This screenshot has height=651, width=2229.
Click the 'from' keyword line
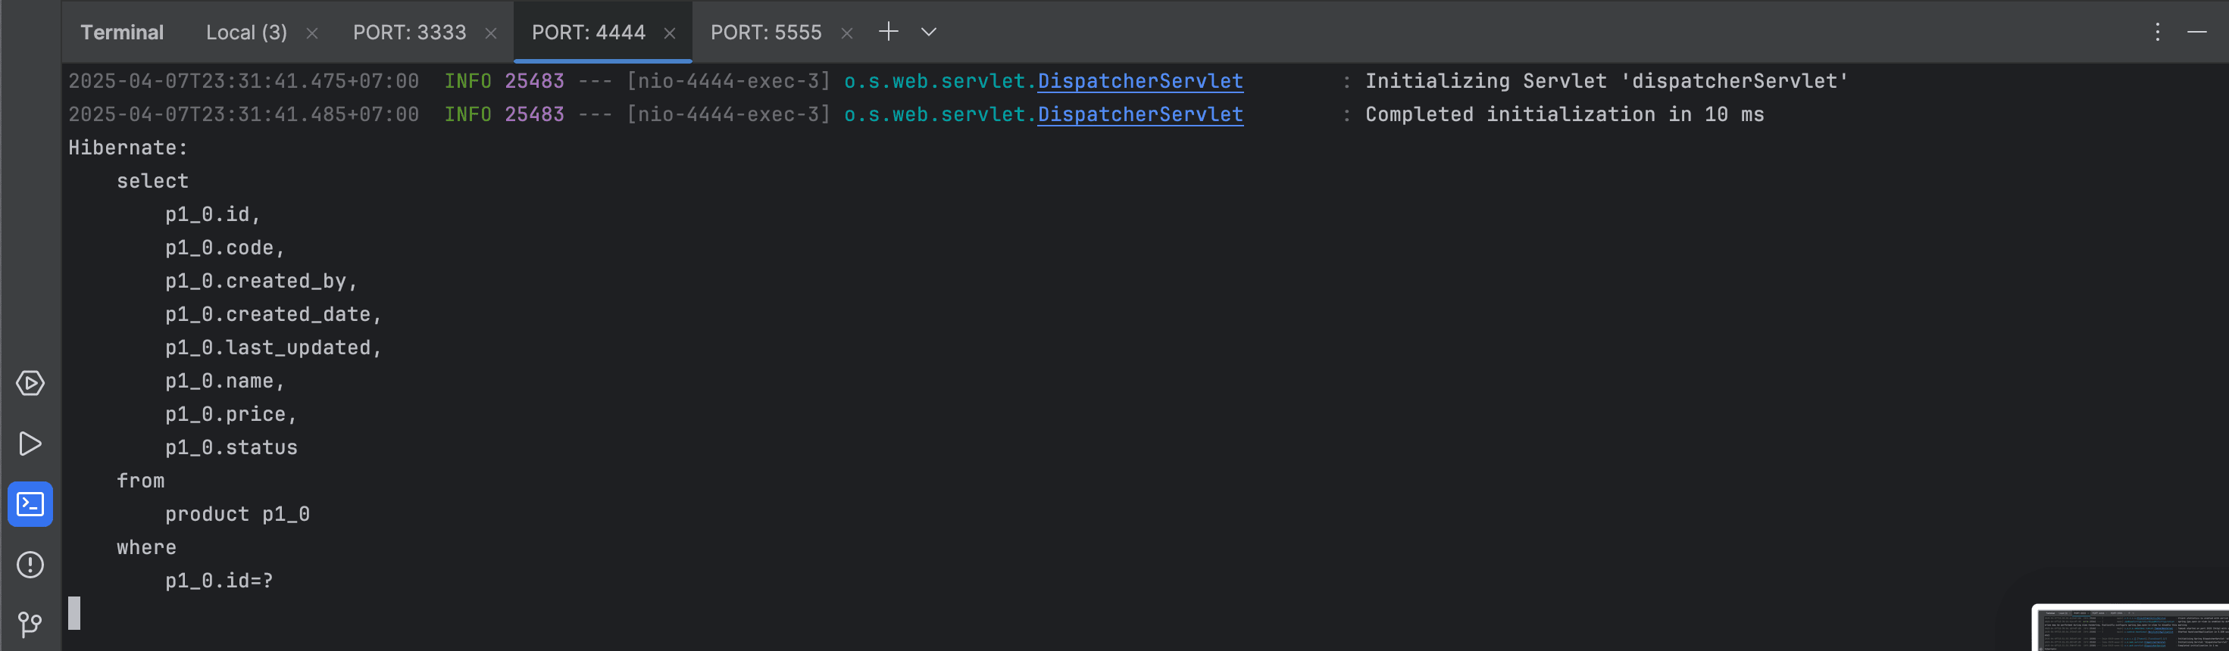tap(140, 481)
